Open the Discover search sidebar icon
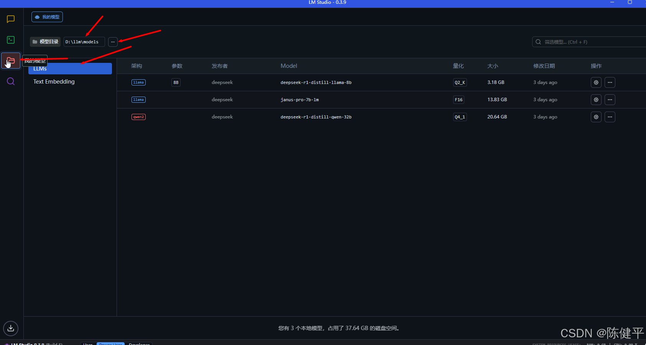The height and width of the screenshot is (345, 646). tap(11, 81)
